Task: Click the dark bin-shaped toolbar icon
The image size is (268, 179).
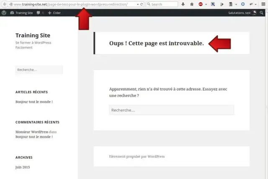Action: coord(231,4)
